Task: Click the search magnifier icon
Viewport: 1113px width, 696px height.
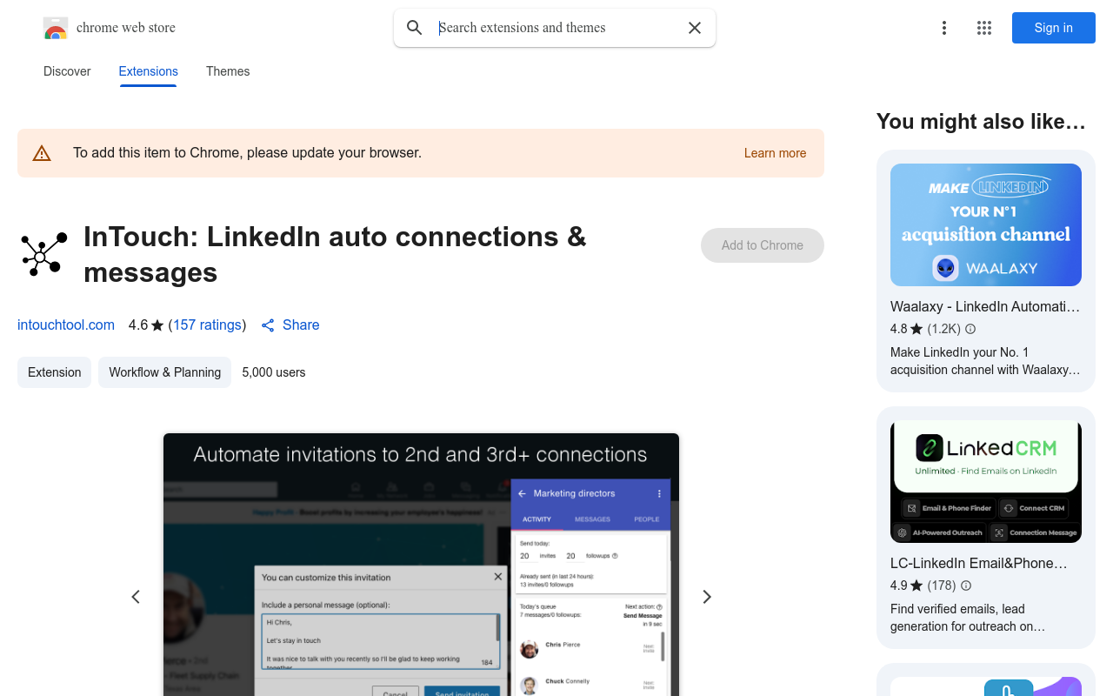Action: (415, 28)
